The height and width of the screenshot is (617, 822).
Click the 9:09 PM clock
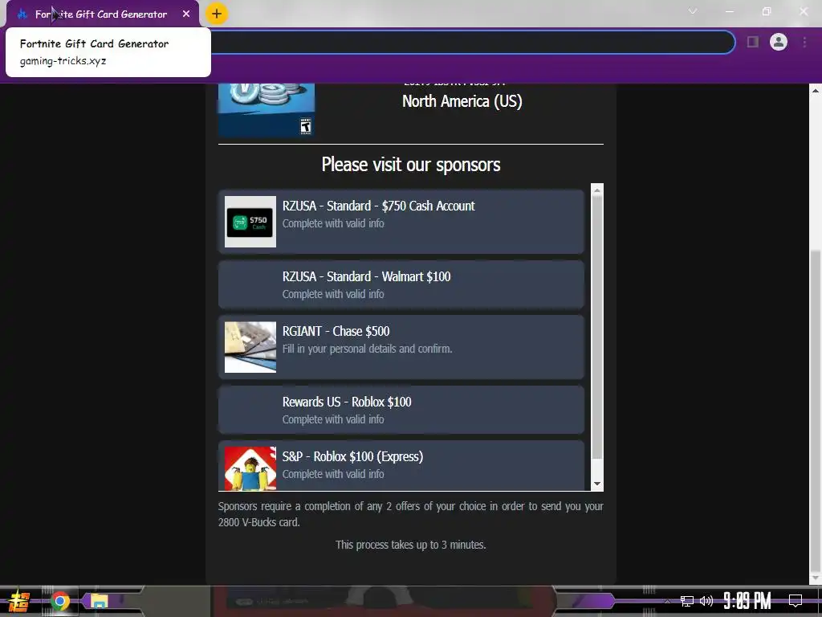tap(747, 601)
